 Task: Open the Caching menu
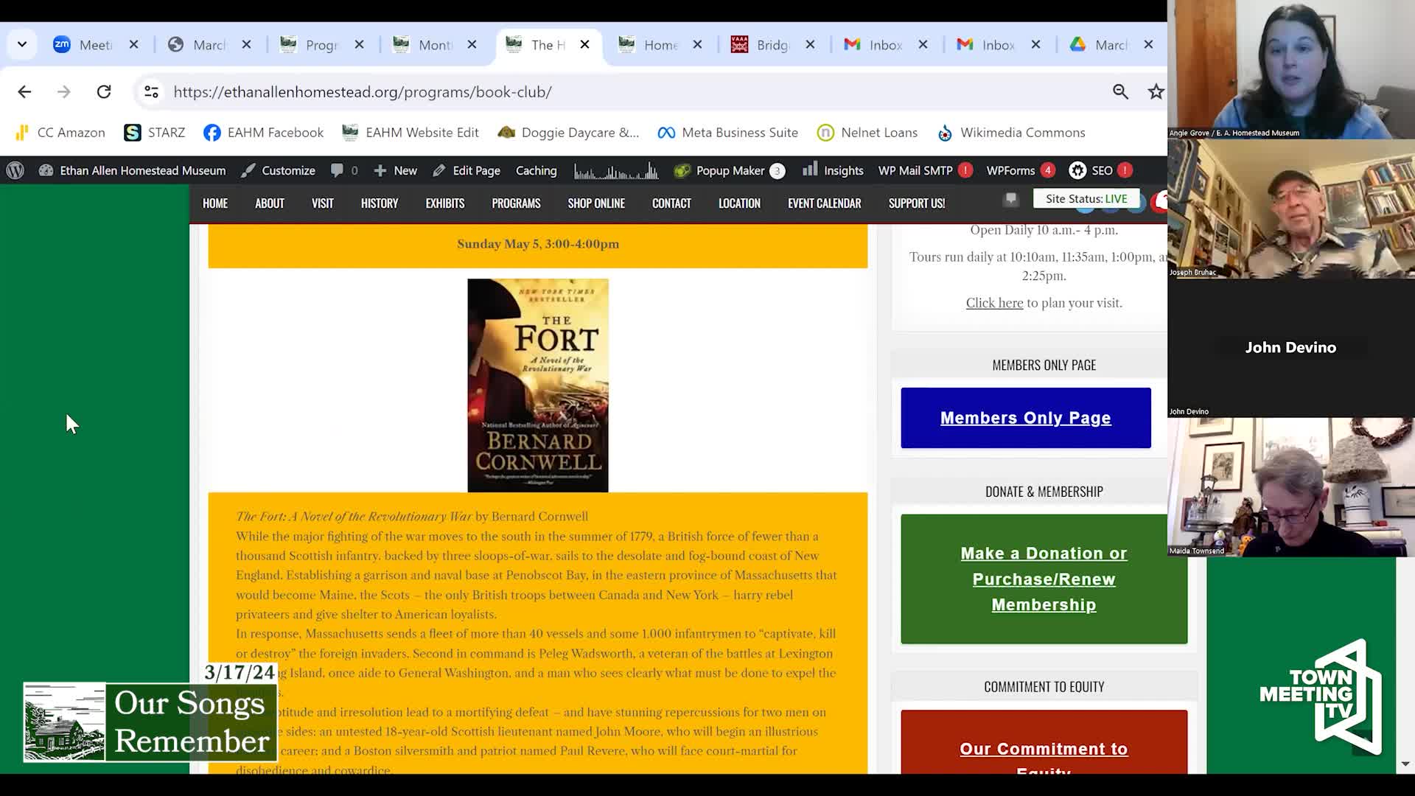pyautogui.click(x=536, y=170)
